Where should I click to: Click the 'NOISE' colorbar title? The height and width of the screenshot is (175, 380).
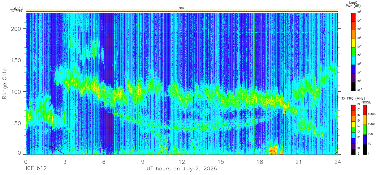click(x=366, y=102)
